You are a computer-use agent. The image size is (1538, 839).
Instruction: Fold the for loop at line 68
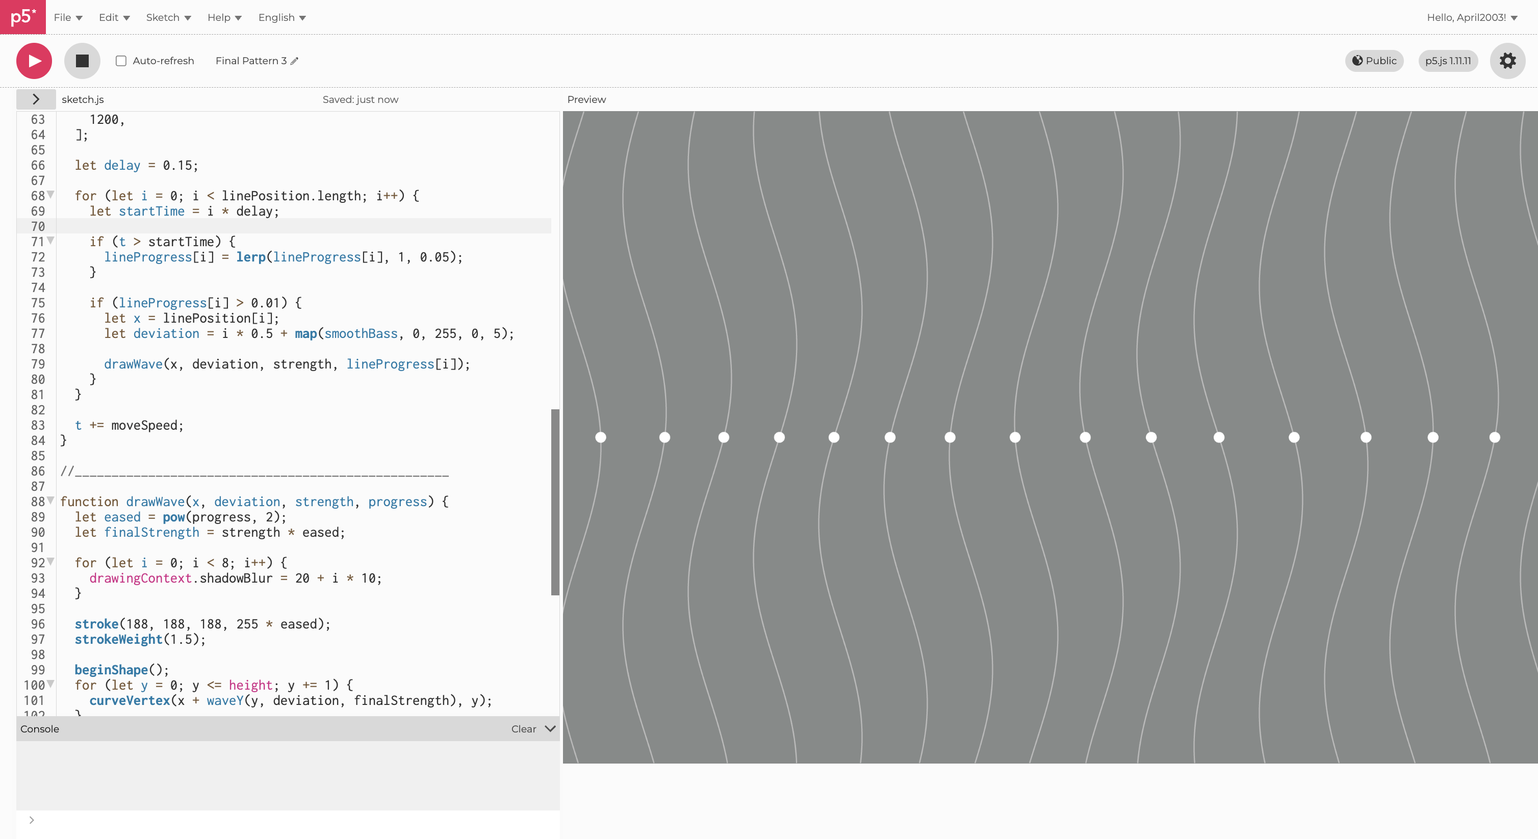coord(51,195)
